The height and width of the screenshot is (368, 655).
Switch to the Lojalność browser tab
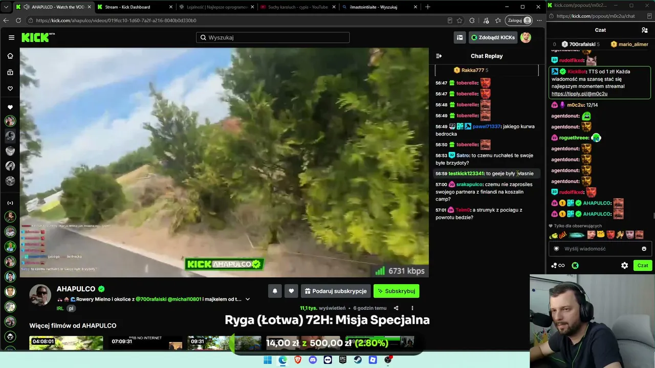tap(216, 7)
